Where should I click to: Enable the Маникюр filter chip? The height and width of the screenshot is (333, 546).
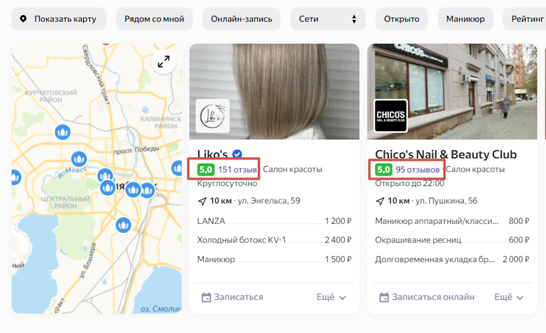click(465, 19)
